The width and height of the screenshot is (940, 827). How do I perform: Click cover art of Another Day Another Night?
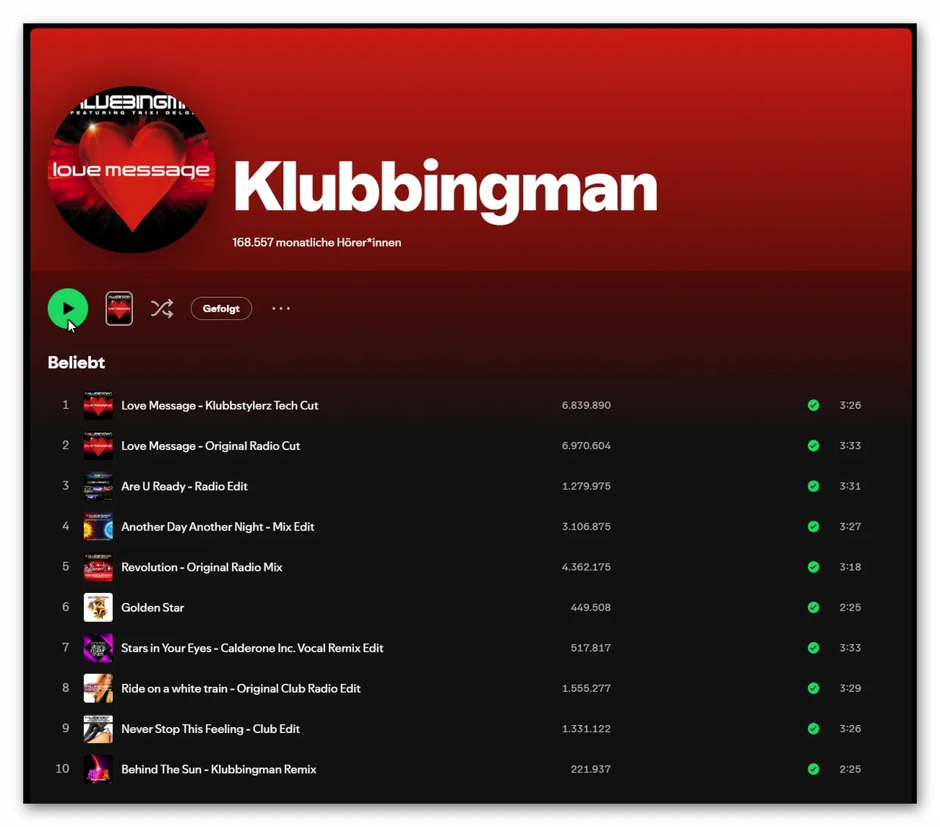[x=98, y=526]
